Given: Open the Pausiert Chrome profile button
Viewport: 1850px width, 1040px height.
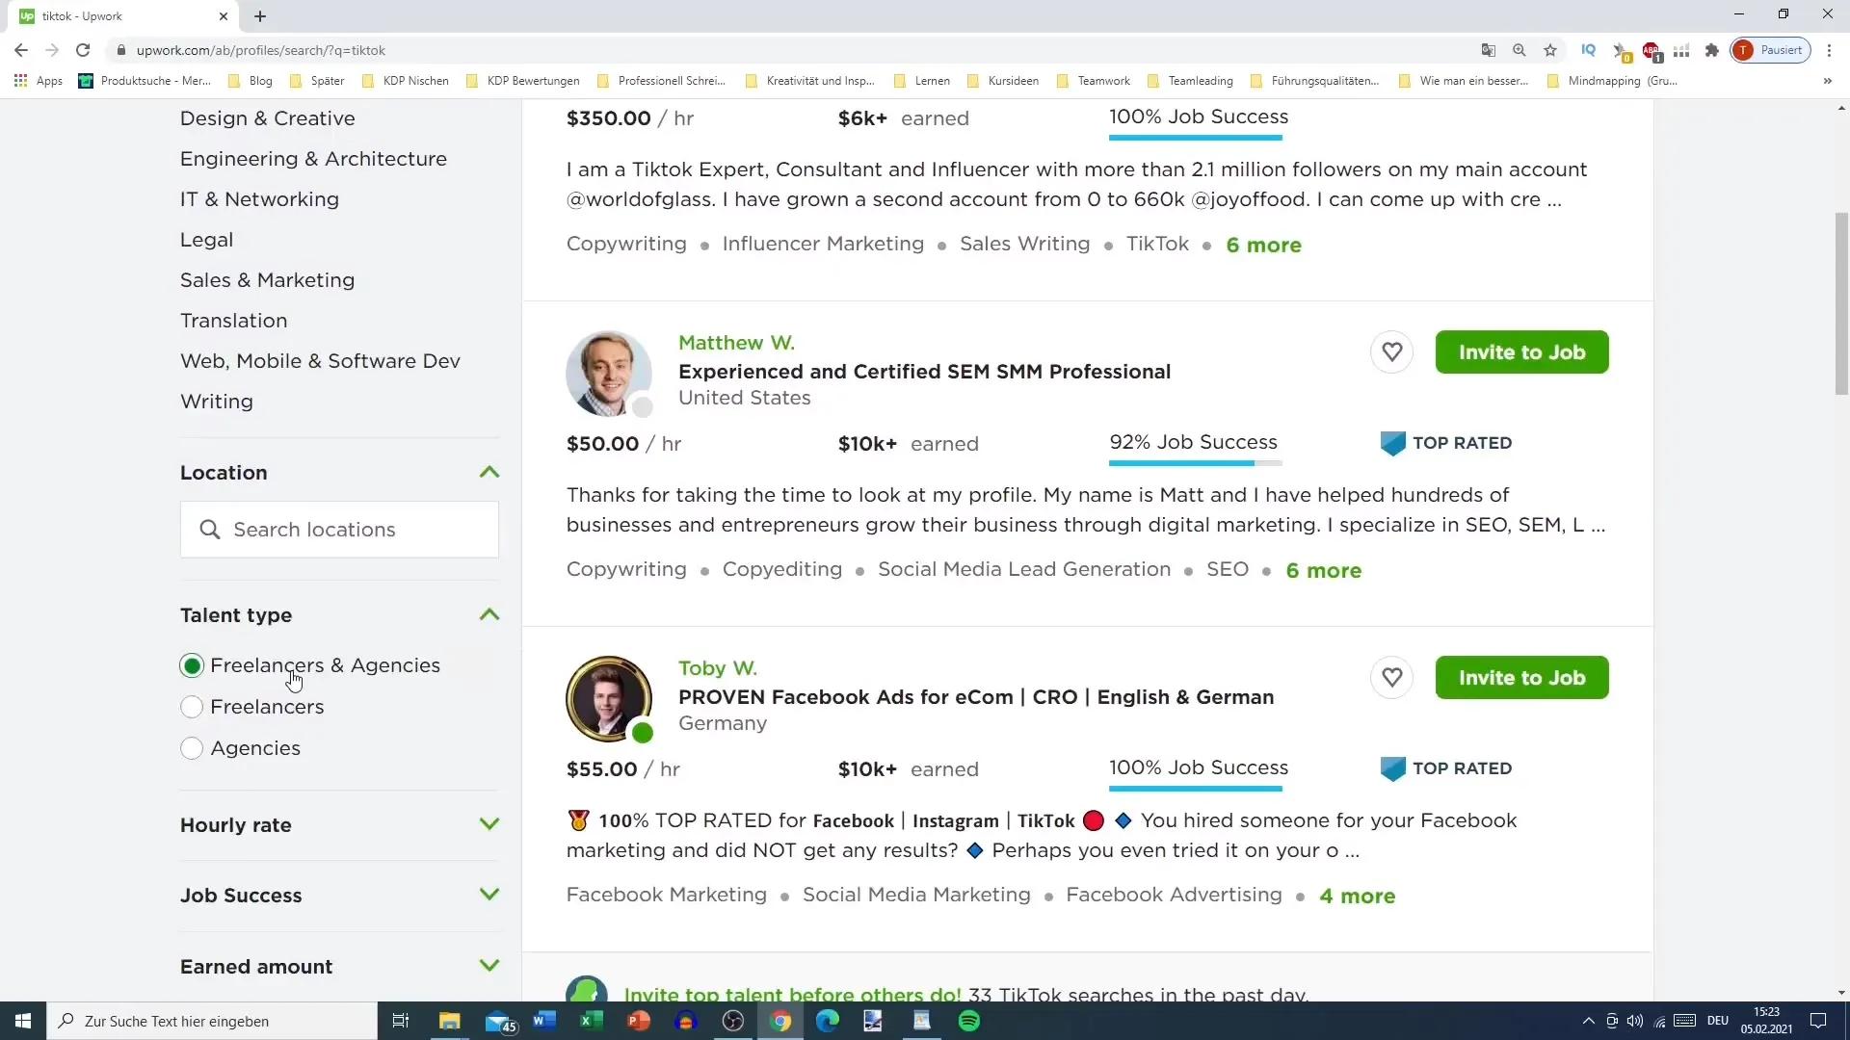Looking at the screenshot, I should [1770, 50].
